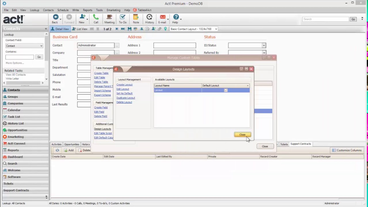Click the Delete Layout link
This screenshot has height=207, width=368.
(124, 102)
